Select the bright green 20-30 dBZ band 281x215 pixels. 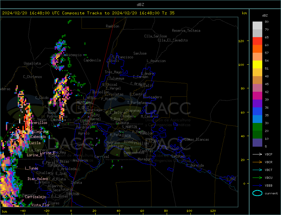257,127
